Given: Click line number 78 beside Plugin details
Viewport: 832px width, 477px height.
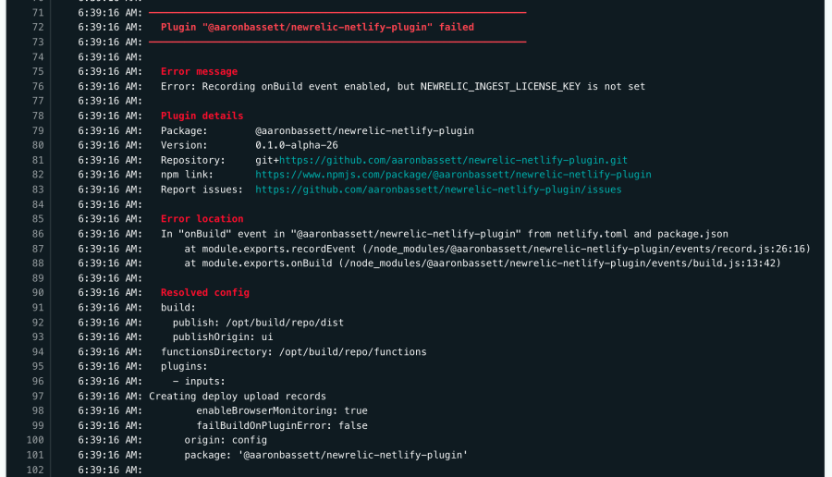Looking at the screenshot, I should (38, 116).
